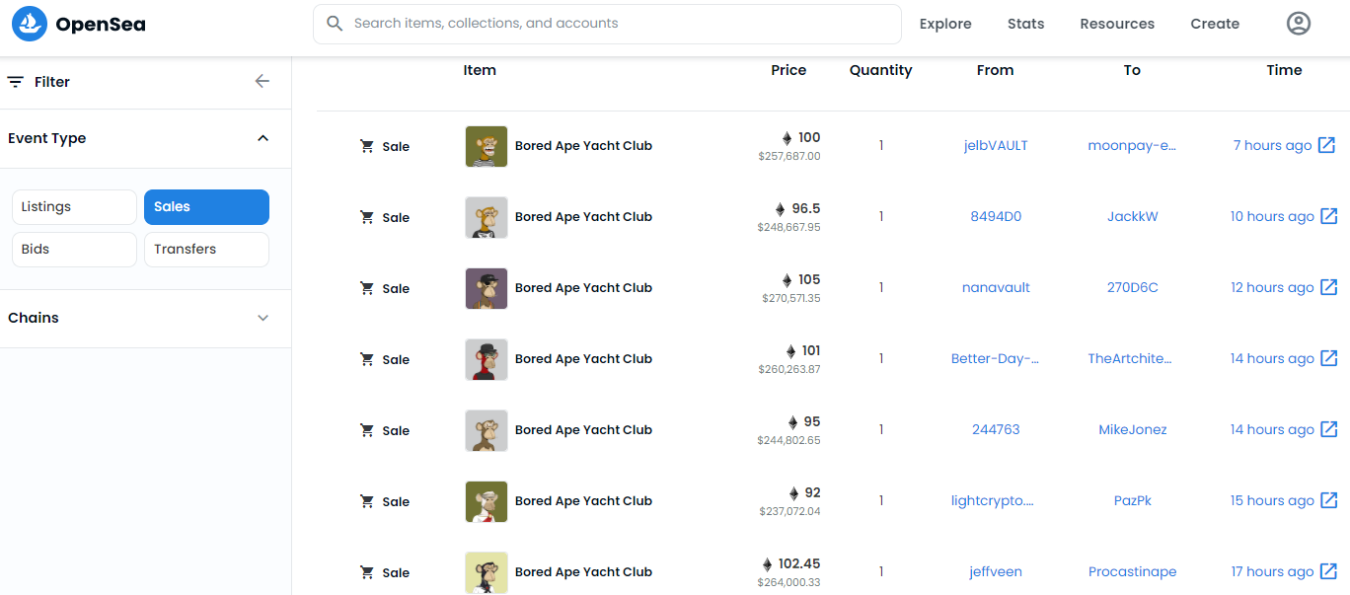Screen dimensions: 1350x595
Task: Click Ethereum icon next to price 101
Action: (790, 351)
